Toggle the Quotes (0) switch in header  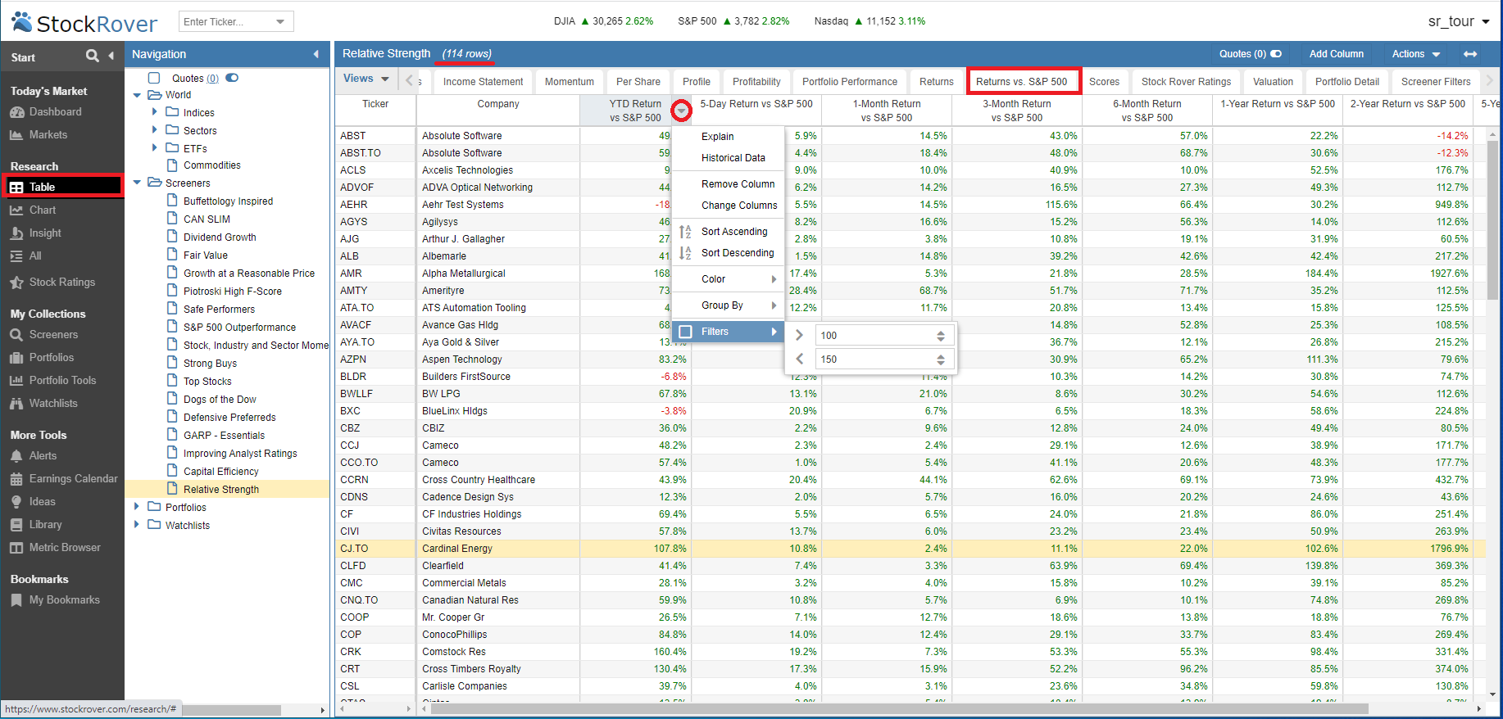tap(1276, 54)
